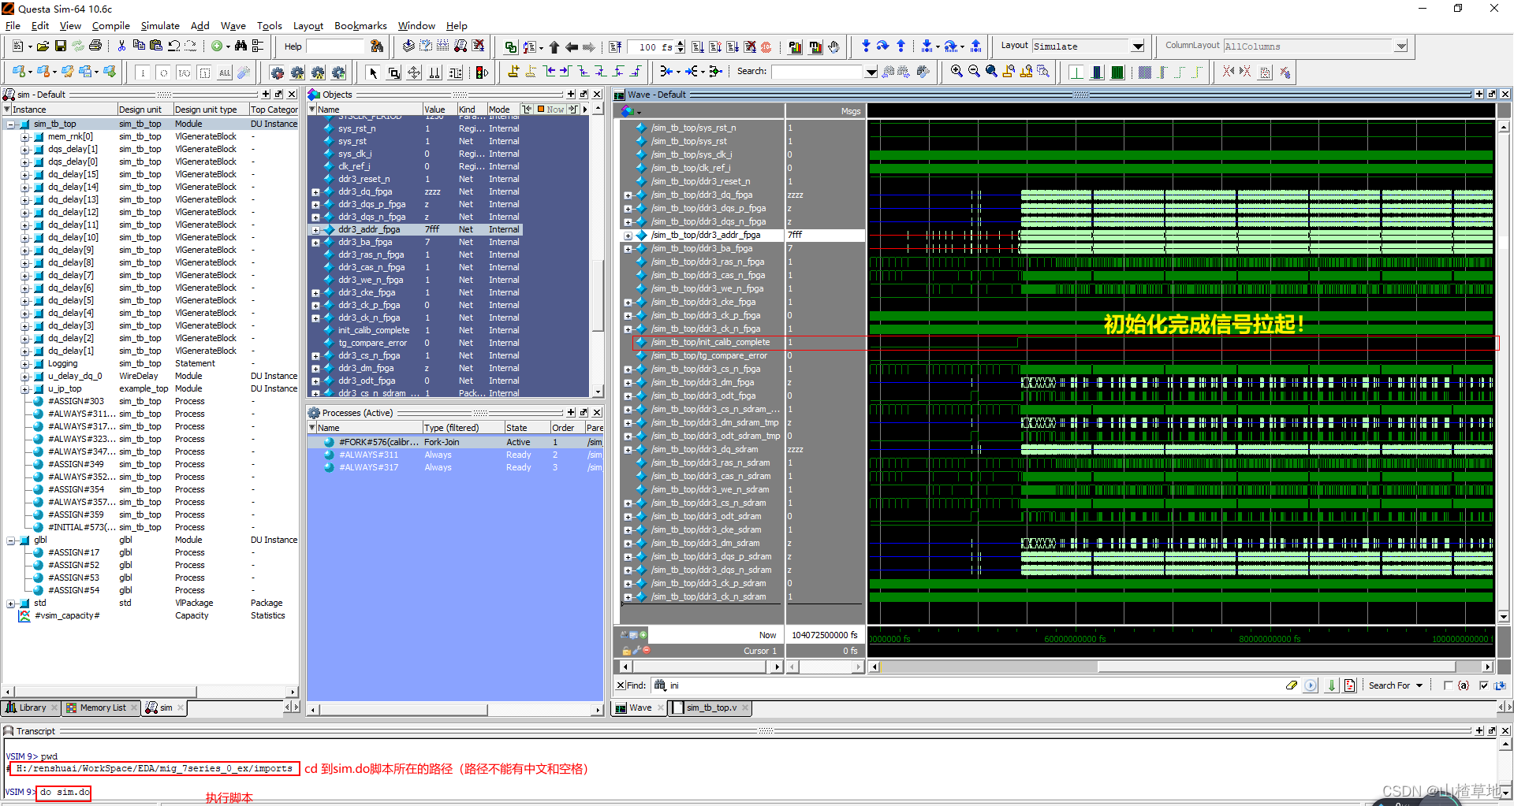This screenshot has width=1514, height=806.
Task: Click the Find Previous circular arrow button
Action: (x=1311, y=685)
